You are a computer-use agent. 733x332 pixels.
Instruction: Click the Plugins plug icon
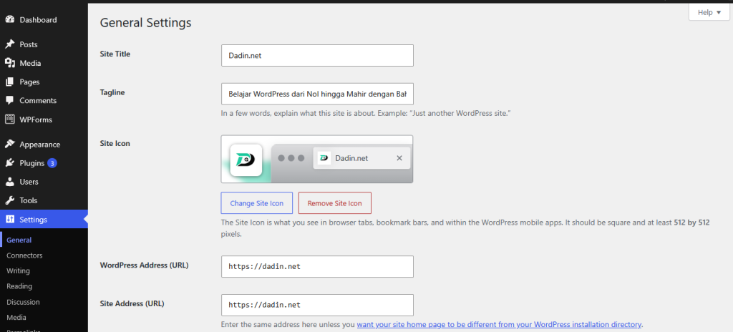click(10, 163)
